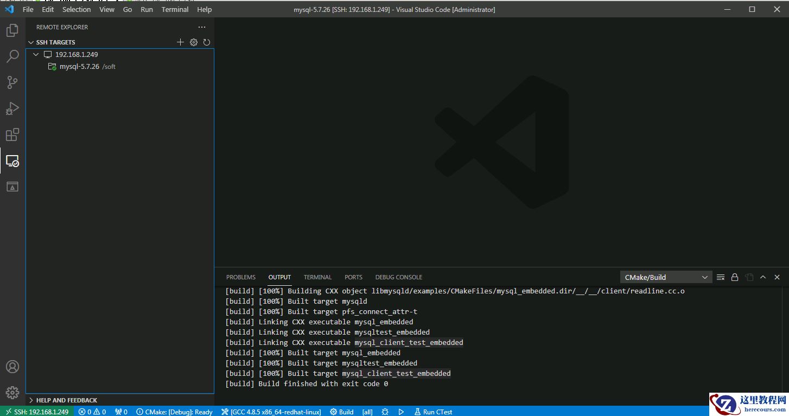This screenshot has width=789, height=416.
Task: Open the Run and Debug view
Action: [12, 108]
